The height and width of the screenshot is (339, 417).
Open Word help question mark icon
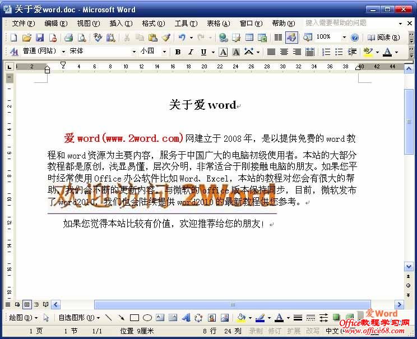point(355,38)
